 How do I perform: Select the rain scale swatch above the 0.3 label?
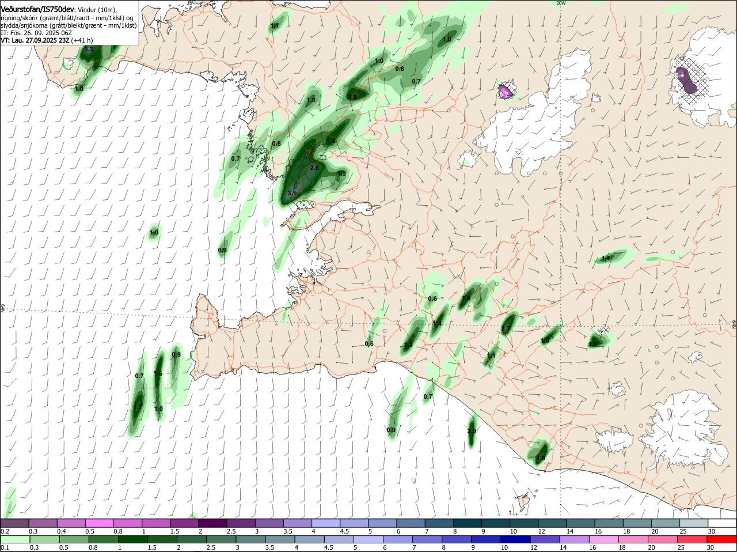click(x=44, y=540)
